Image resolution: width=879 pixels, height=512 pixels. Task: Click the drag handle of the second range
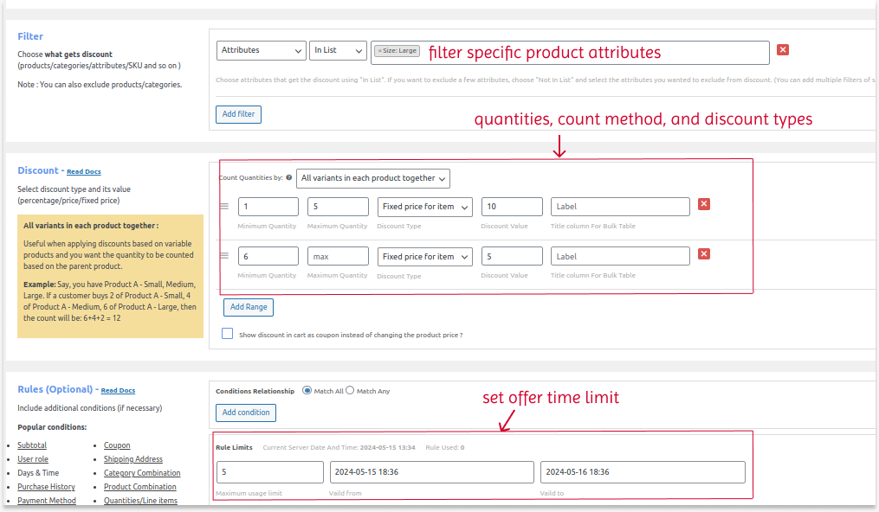coord(223,255)
